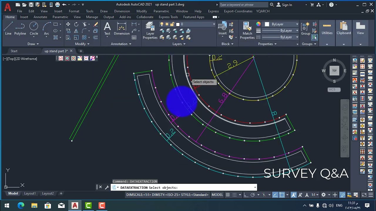Screen dimensions: 376x211
Task: Toggle snap mode in status bar
Action: tap(234, 195)
